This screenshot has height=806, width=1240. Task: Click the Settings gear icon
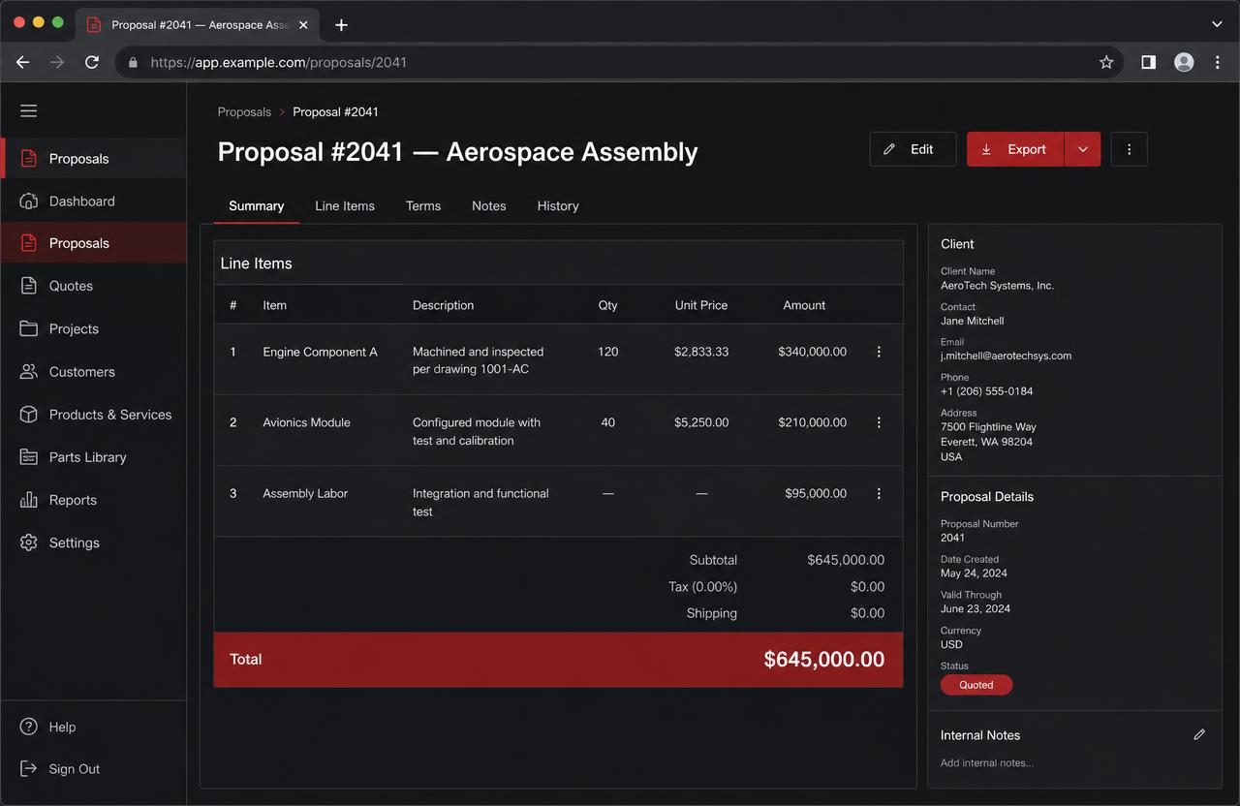click(x=29, y=542)
